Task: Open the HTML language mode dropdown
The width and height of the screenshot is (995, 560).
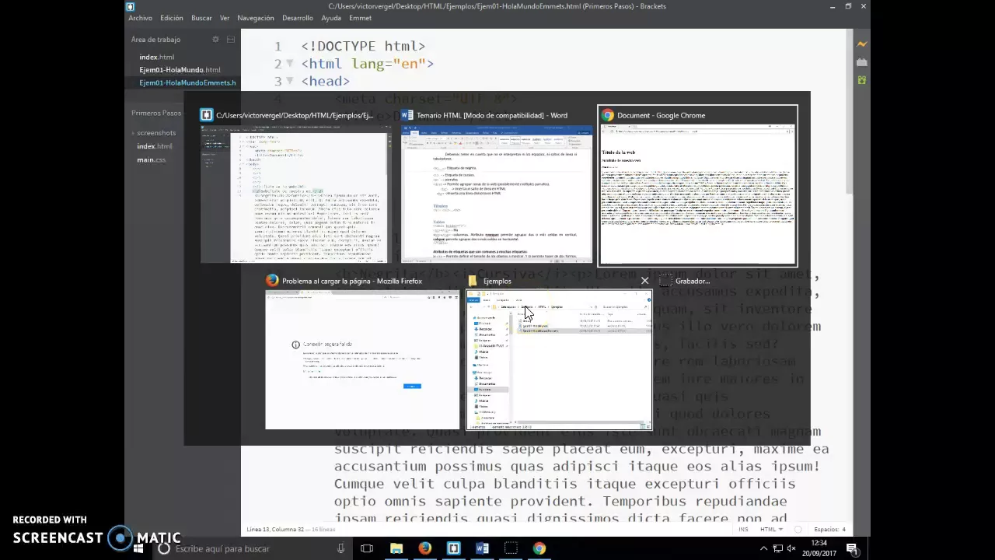Action: click(x=770, y=529)
